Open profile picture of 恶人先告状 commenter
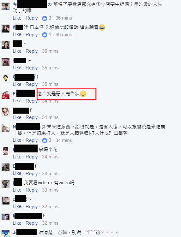Image resolution: width=181 pixels, height=237 pixels. 6,95
